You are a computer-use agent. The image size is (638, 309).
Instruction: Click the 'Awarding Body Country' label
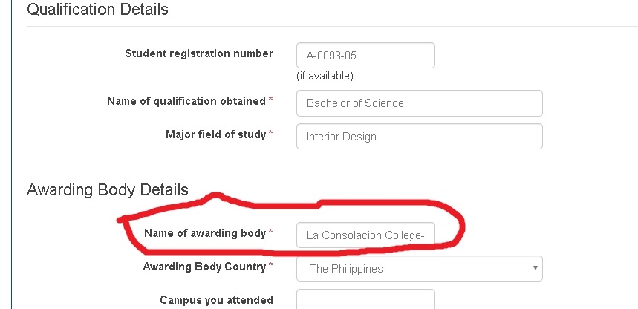point(204,267)
